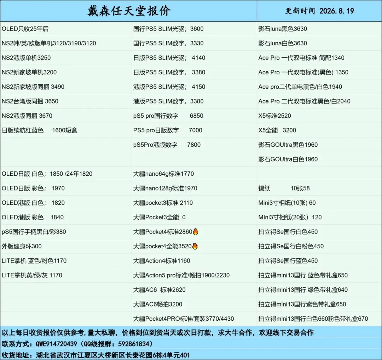This screenshot has height=360, width=382.
Task: Click OLED日版 白色；1850 /24年1820
Action: pyautogui.click(x=47, y=174)
